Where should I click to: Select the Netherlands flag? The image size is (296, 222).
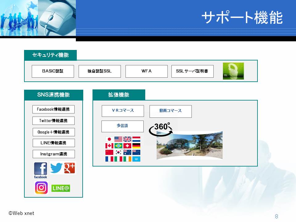click(x=136, y=139)
